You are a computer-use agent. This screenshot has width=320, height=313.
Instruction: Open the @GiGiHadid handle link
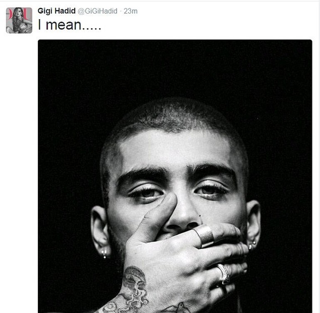click(98, 11)
